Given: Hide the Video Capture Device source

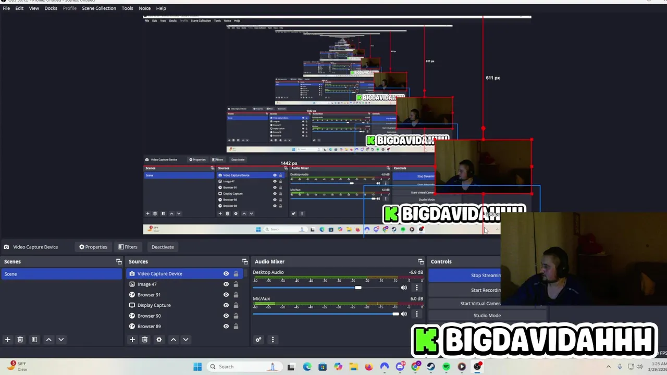Looking at the screenshot, I should tap(226, 273).
